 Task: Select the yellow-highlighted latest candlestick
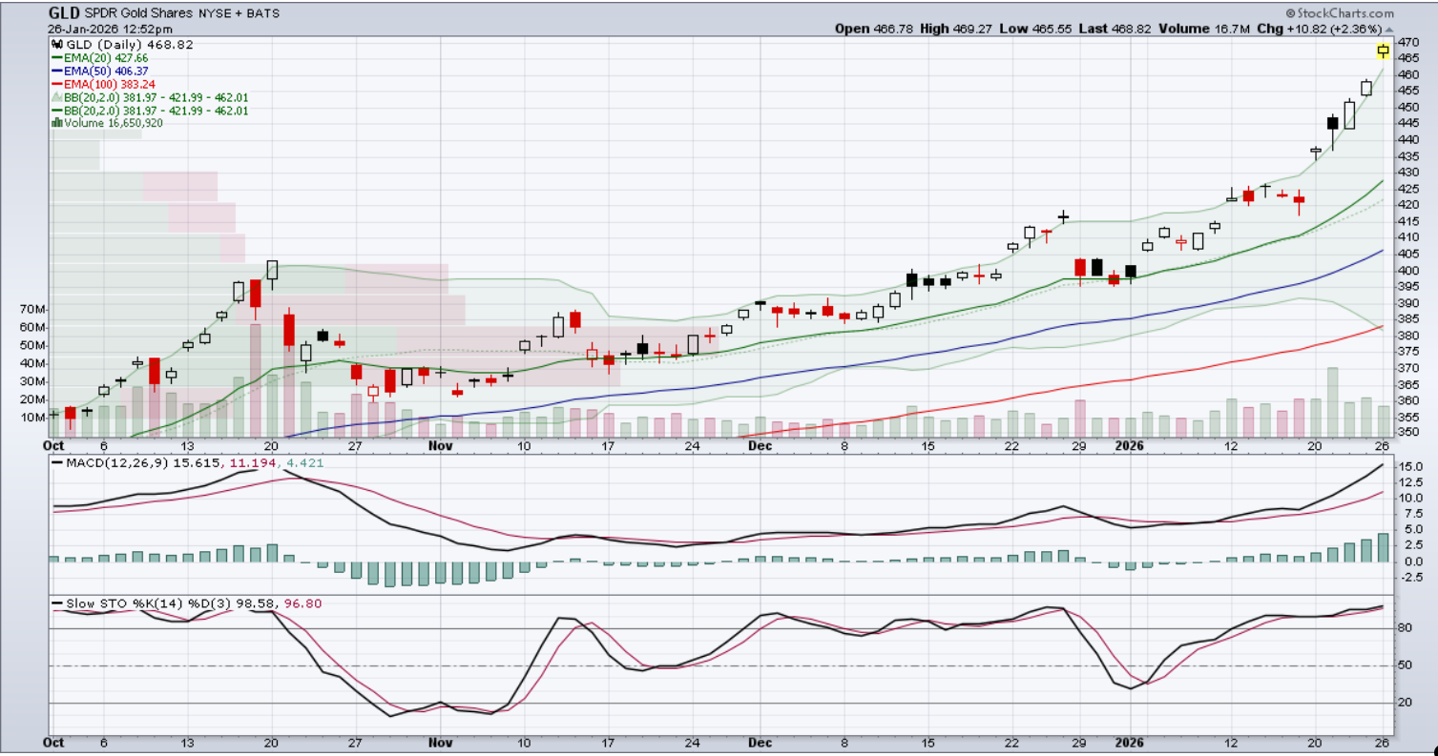(1383, 51)
